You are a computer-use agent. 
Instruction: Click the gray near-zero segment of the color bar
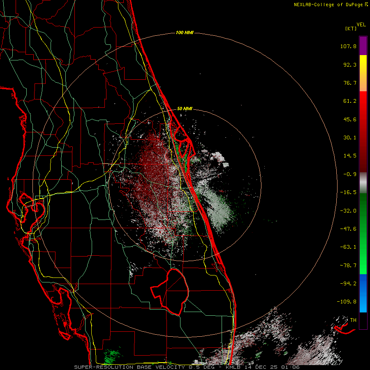click(363, 183)
